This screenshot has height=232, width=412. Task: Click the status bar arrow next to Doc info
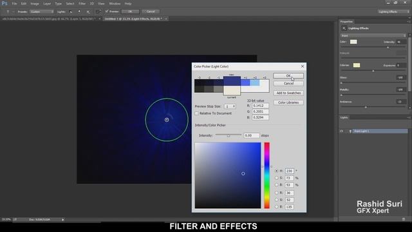point(63,219)
